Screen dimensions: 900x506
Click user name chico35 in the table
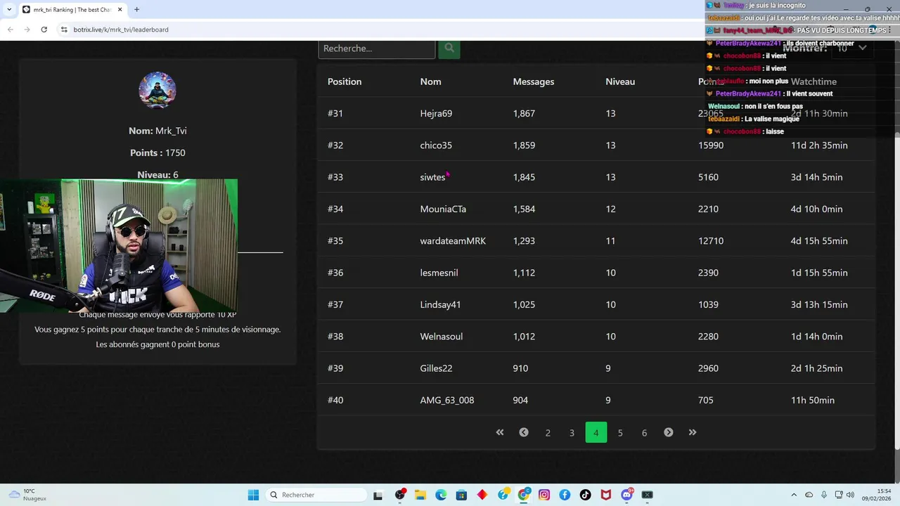pos(436,145)
